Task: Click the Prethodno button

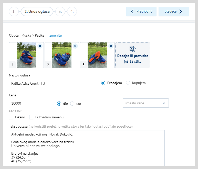Action: point(141,12)
